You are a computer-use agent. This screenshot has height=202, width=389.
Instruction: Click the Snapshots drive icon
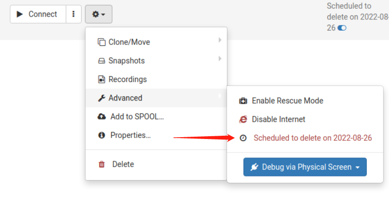click(102, 61)
